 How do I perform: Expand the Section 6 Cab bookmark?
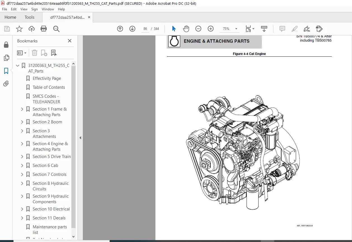point(22,166)
